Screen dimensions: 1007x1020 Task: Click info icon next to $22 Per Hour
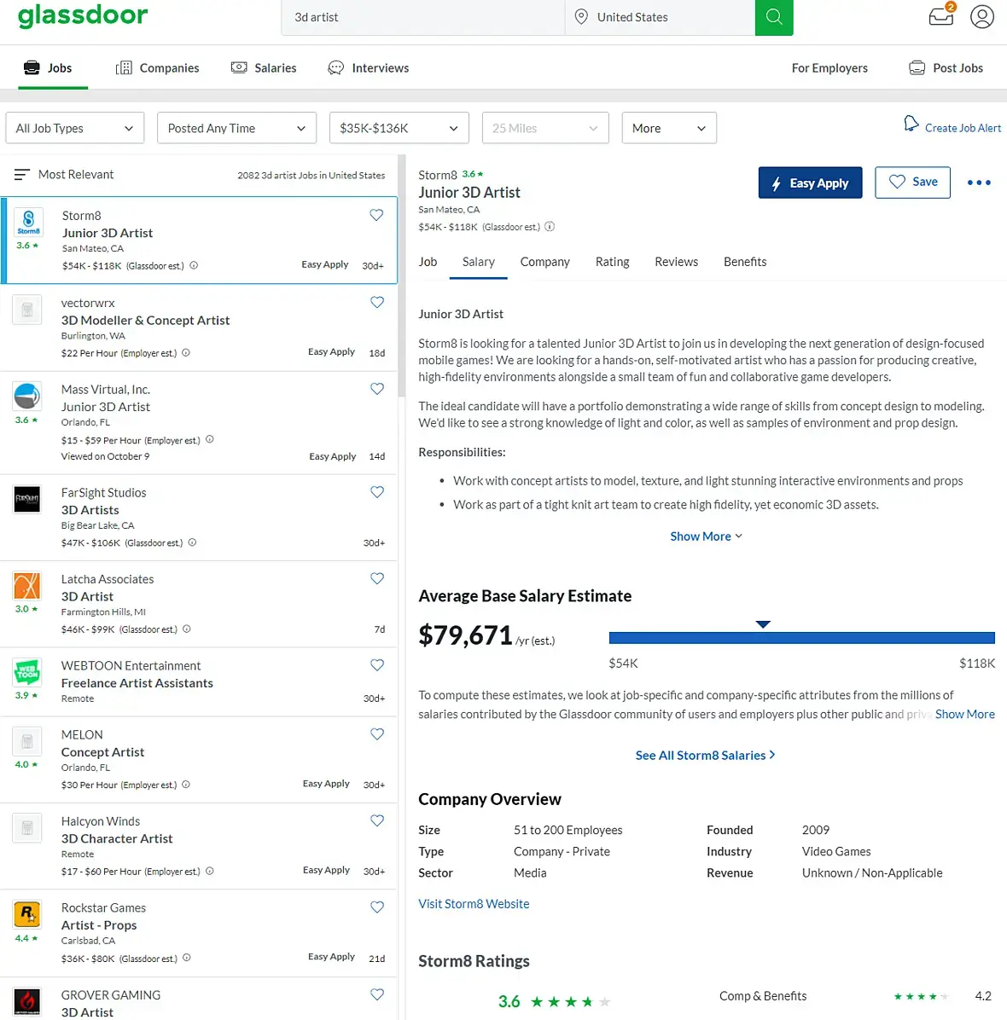pos(186,352)
